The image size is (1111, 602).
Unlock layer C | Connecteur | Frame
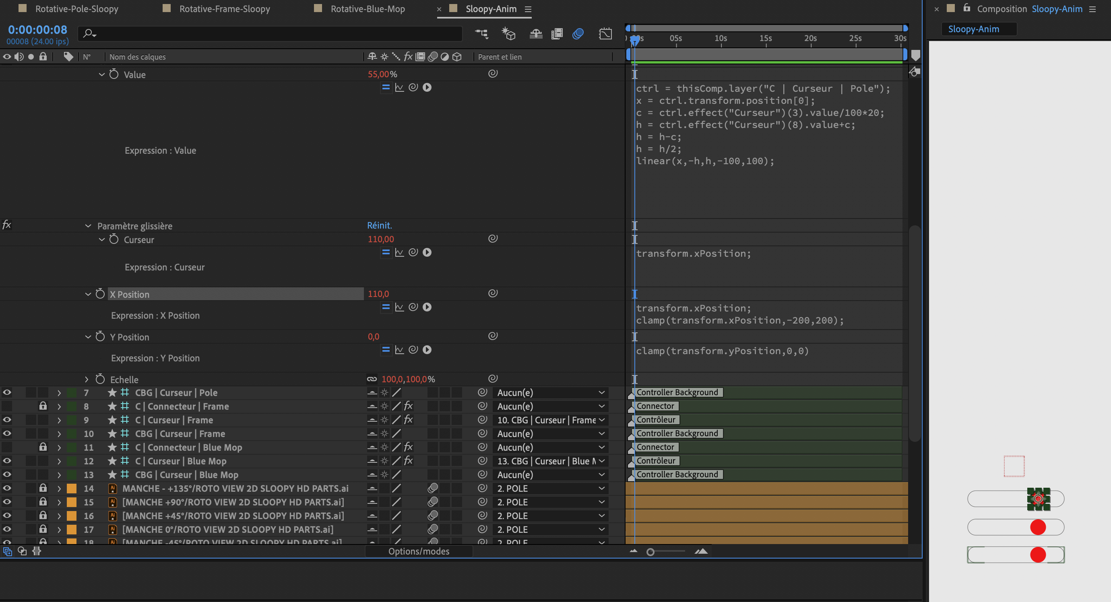[43, 406]
